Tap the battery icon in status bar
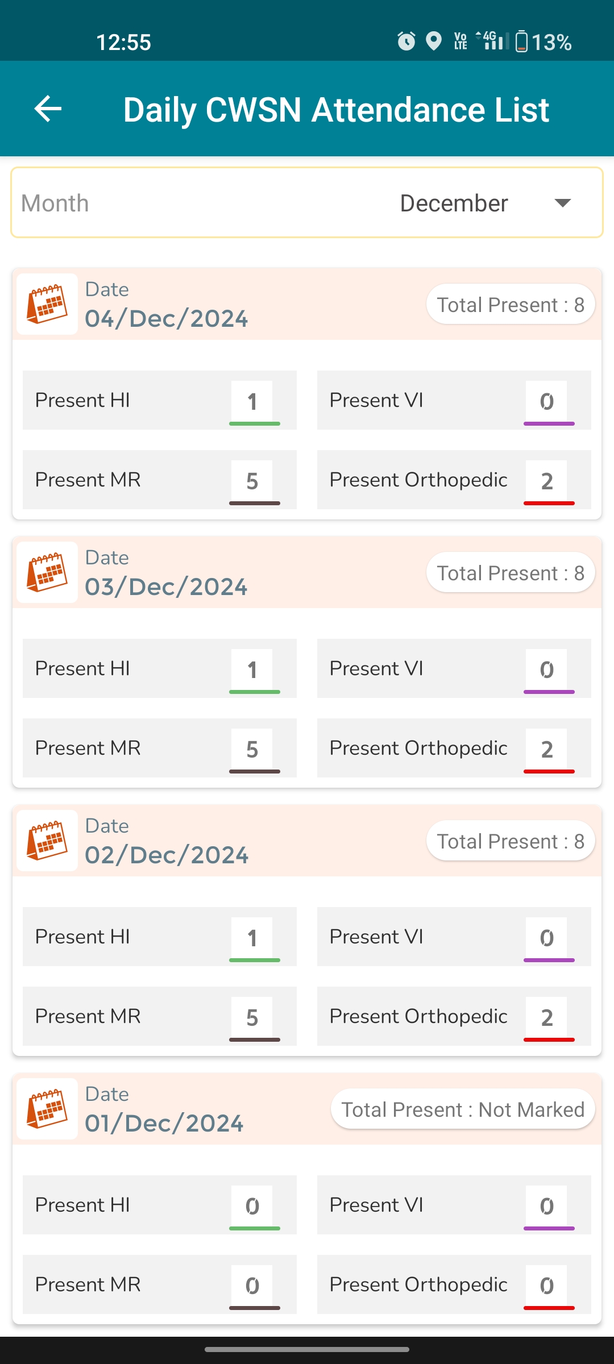614x1364 pixels. point(521,41)
